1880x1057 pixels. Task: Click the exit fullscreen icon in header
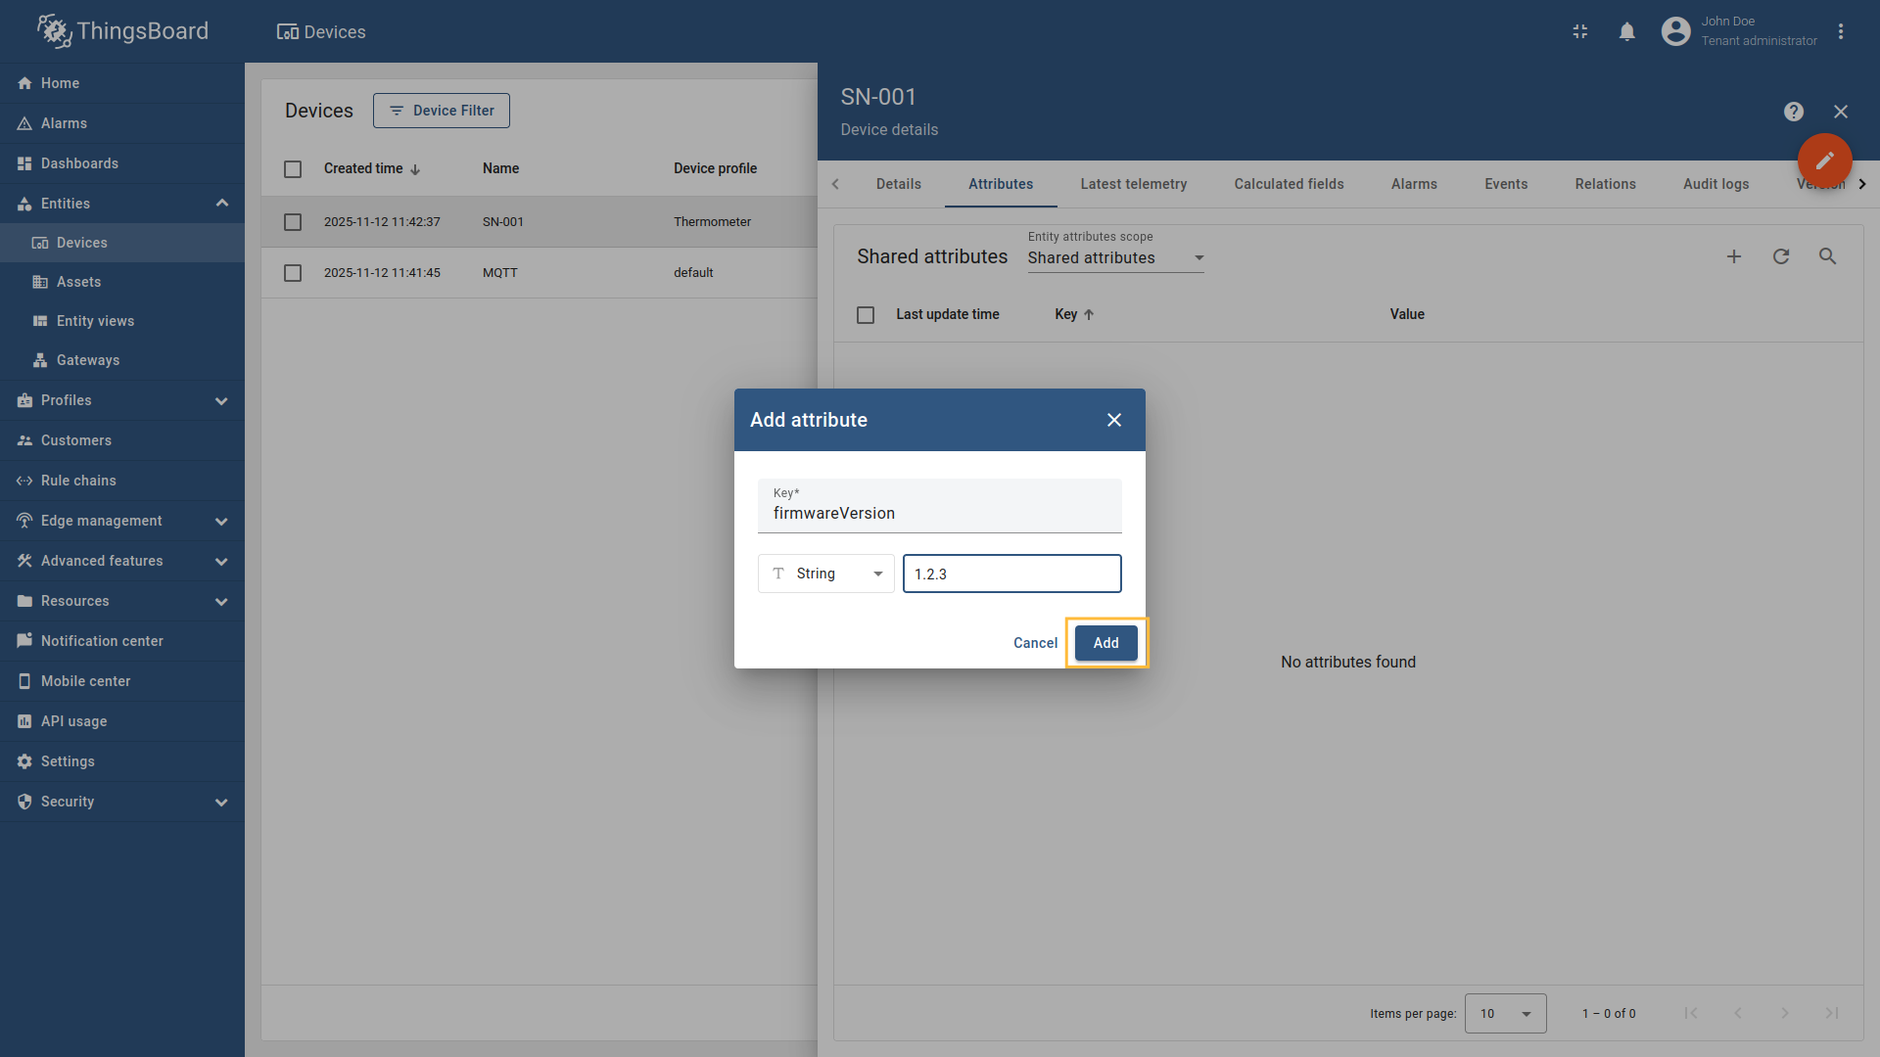point(1579,31)
